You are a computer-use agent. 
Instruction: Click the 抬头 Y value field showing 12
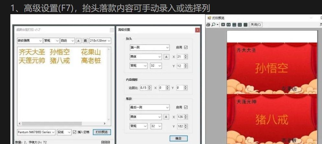[x=180, y=66]
